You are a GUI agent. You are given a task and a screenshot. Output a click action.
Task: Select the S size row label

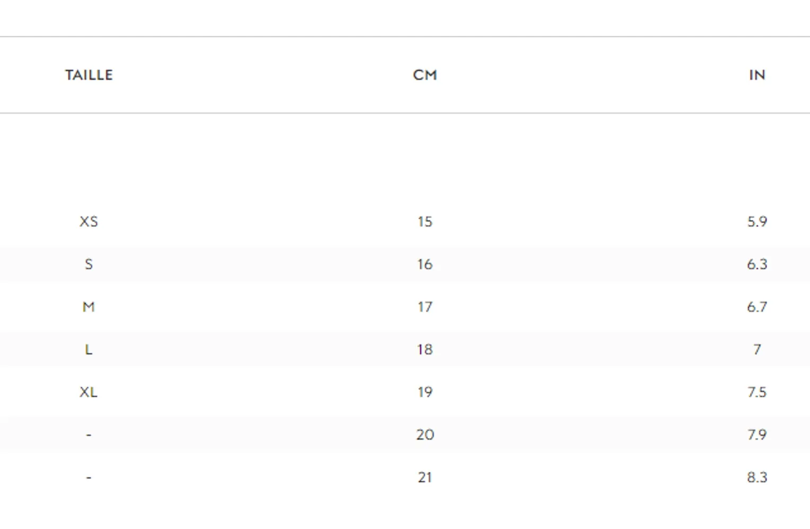click(88, 264)
